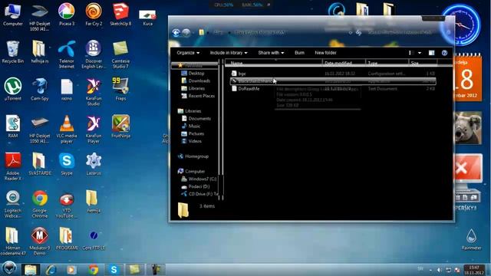Click the Explorer view mode icon
The height and width of the screenshot is (276, 491).
[411, 53]
